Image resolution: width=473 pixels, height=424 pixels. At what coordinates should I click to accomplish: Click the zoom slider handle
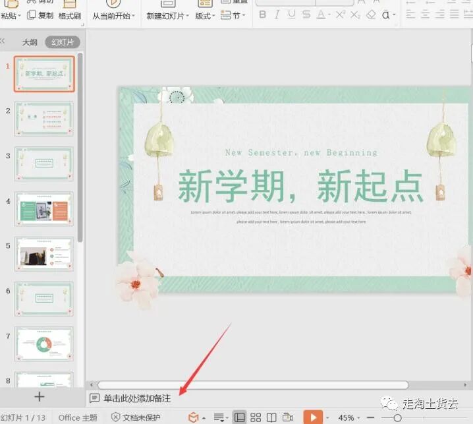click(398, 418)
